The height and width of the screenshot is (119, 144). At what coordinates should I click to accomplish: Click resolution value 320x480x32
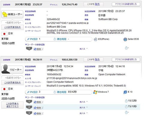tap(53, 19)
